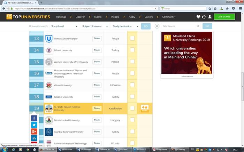Click More for Vilnius University
Viewport: 244px width, 152px height.
point(97,85)
